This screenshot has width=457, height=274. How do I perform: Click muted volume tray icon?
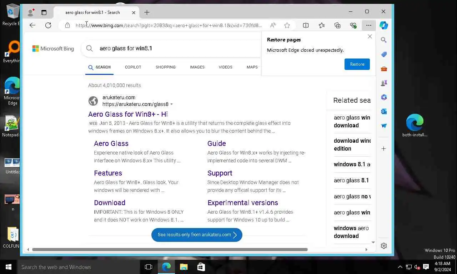(417, 267)
